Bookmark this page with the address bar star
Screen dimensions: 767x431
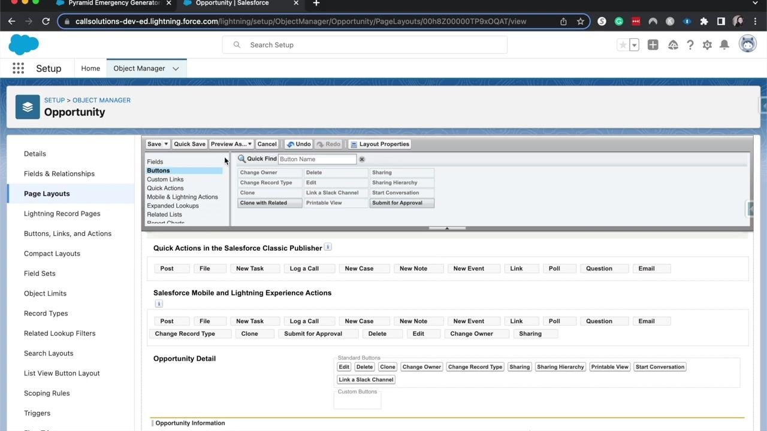[580, 22]
